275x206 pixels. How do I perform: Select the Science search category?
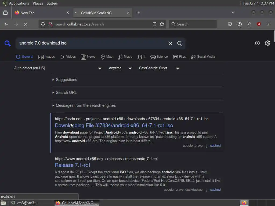point(159,57)
